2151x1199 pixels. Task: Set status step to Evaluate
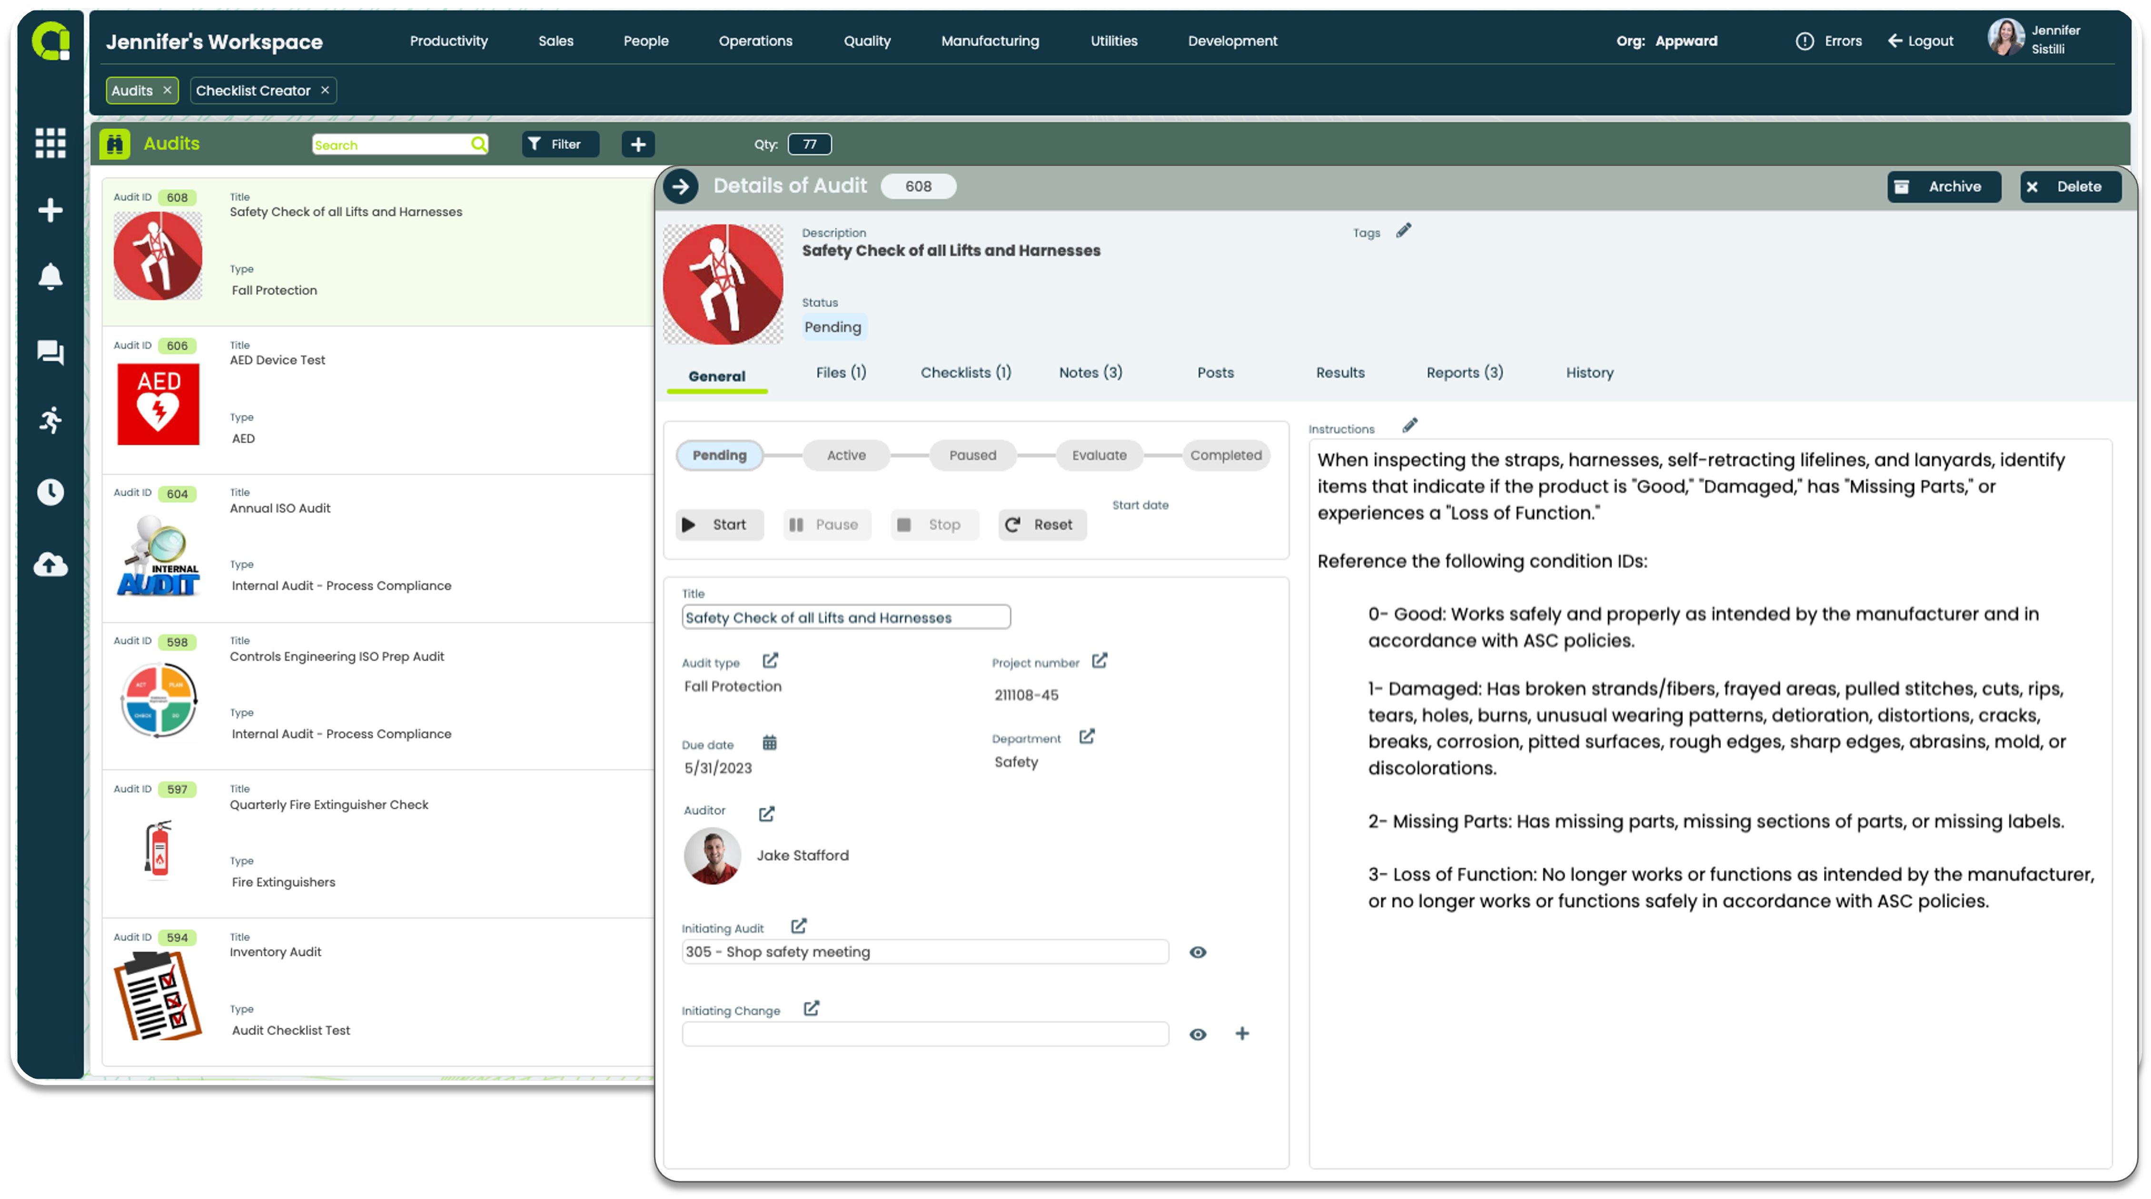[x=1099, y=455]
